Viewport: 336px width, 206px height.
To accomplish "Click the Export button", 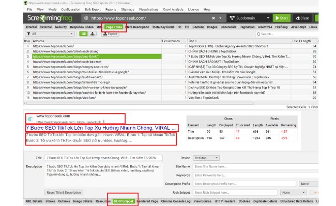I will click(x=111, y=33).
